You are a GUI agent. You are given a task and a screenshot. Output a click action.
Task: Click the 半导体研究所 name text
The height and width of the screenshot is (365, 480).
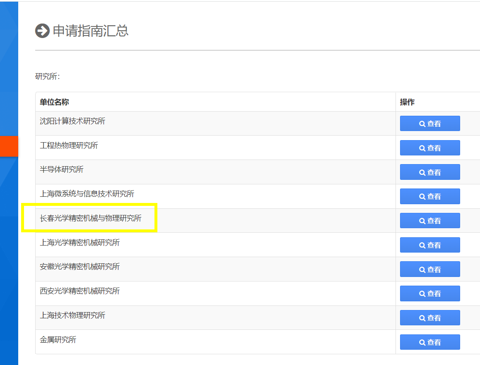(62, 169)
